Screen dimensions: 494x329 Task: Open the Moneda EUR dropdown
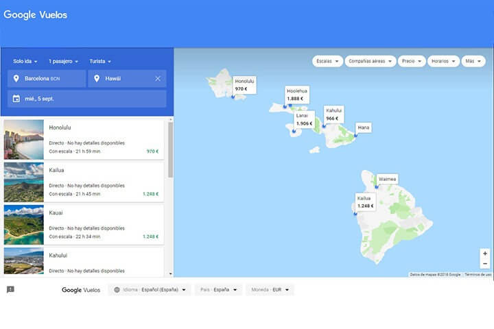pos(270,290)
